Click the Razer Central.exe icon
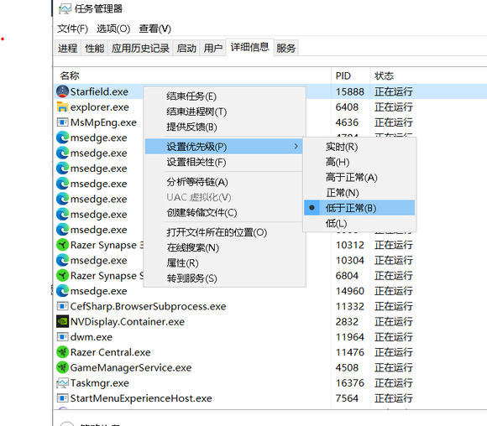 62,352
